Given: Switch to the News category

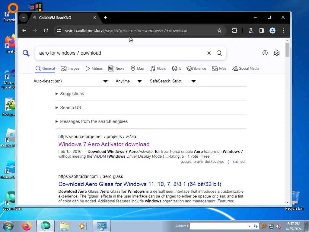Looking at the screenshot, I should tap(116, 69).
